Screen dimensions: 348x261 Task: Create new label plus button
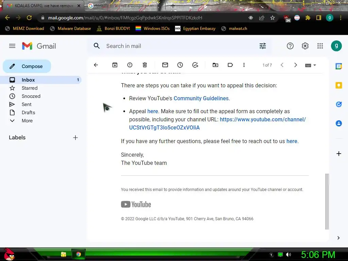coord(75,138)
